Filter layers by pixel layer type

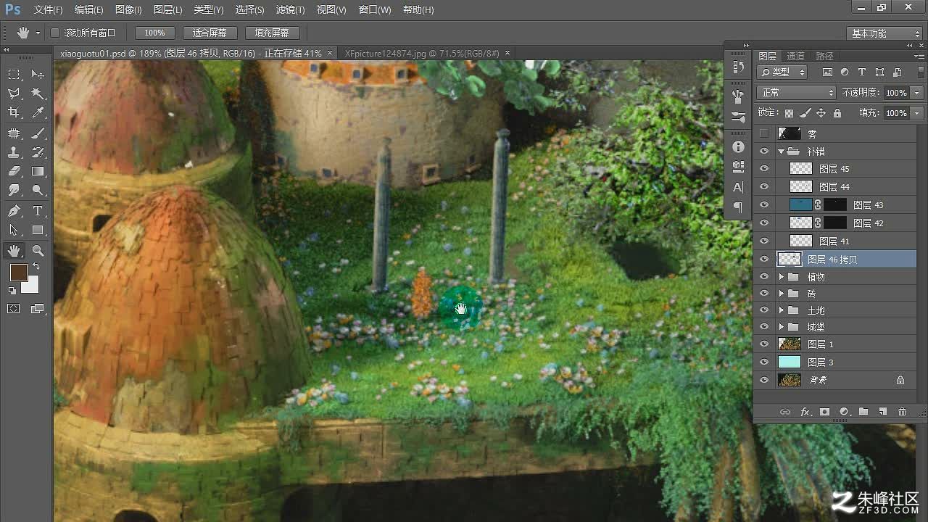click(827, 72)
